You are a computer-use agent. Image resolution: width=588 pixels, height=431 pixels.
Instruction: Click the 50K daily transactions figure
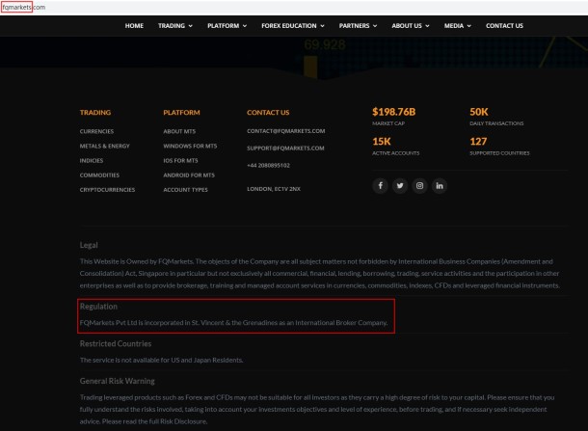(x=479, y=112)
